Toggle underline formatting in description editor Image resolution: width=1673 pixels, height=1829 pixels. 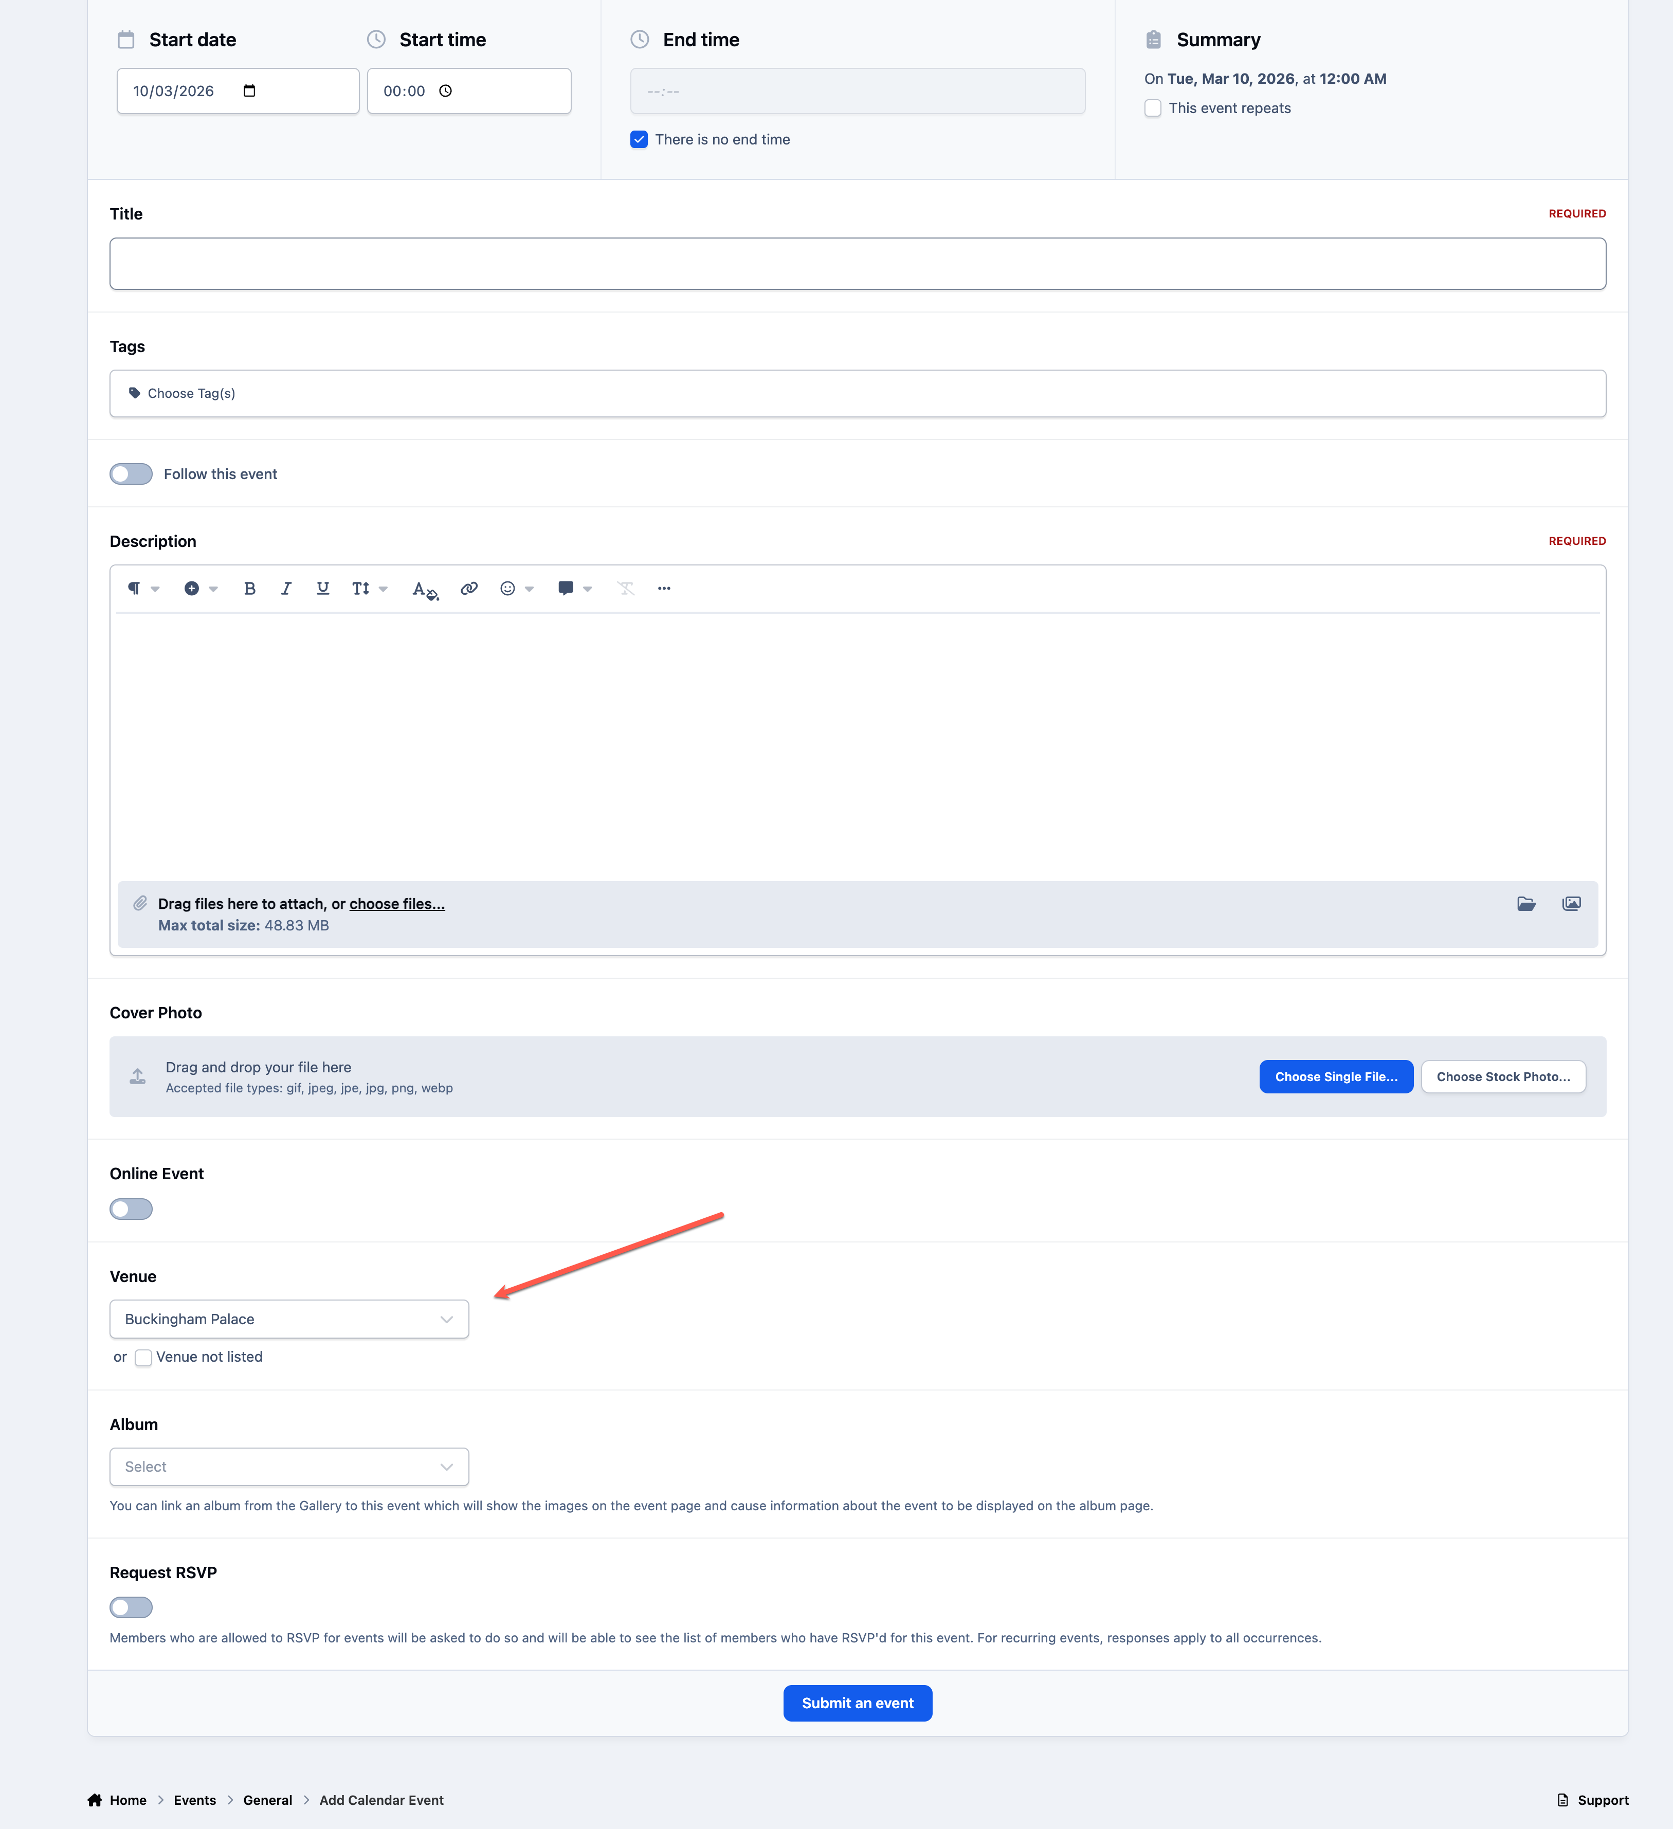pos(322,589)
